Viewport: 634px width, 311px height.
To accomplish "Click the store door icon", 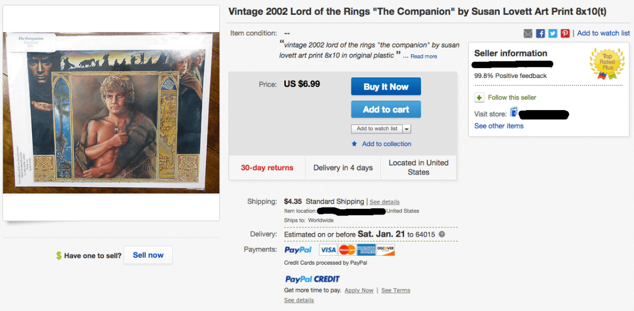I will [513, 113].
